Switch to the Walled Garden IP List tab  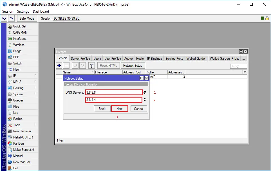[224, 59]
